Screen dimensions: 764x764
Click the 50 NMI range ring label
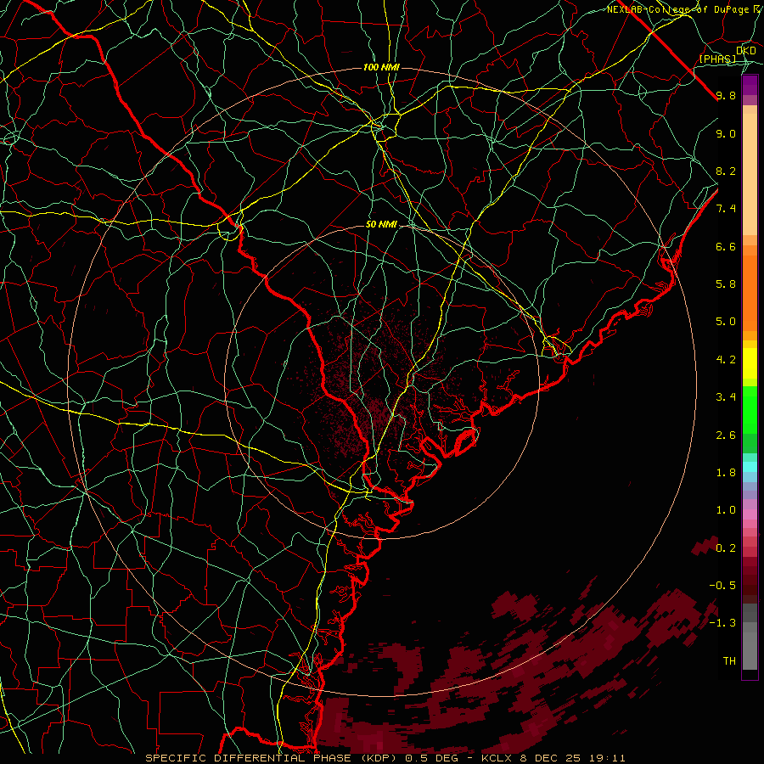(x=381, y=225)
